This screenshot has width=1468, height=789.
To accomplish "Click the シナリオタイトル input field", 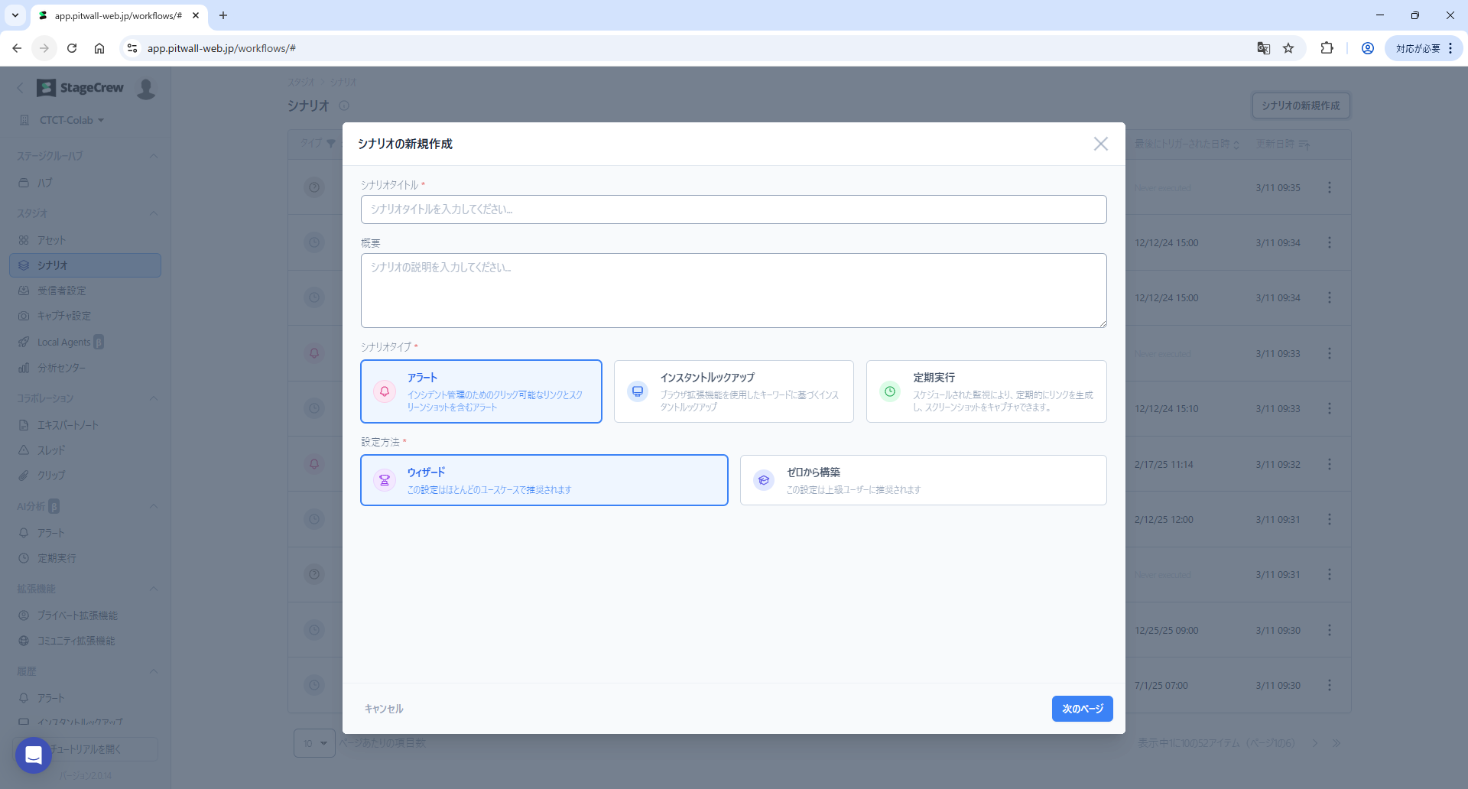I will click(x=733, y=209).
